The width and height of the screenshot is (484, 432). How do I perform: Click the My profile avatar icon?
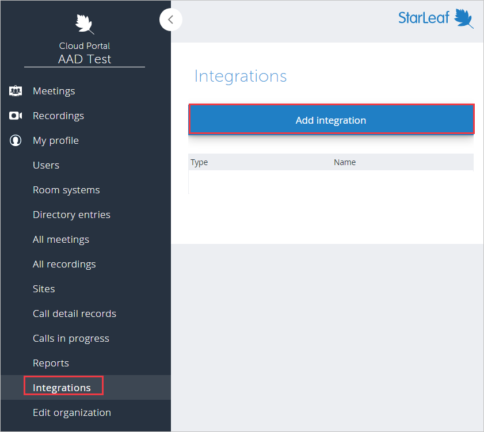[x=16, y=140]
